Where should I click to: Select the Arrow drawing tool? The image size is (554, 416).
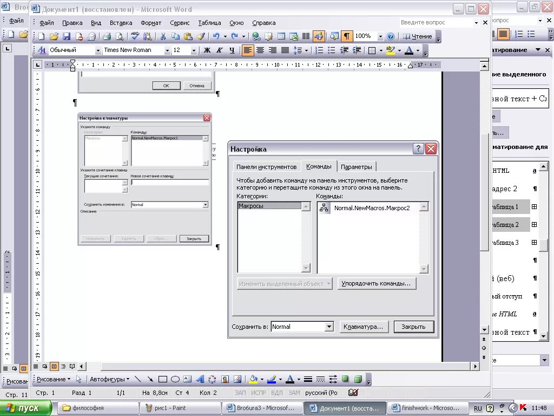tap(150, 379)
